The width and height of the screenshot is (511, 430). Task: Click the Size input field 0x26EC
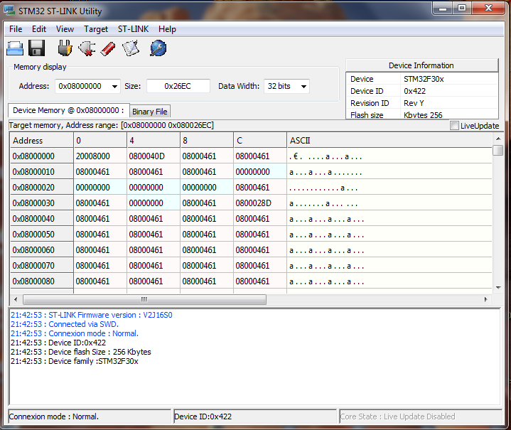tap(178, 86)
